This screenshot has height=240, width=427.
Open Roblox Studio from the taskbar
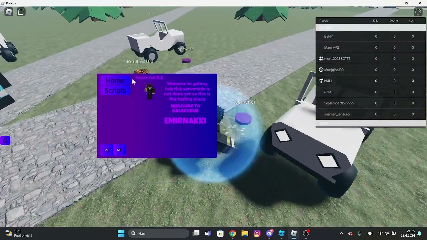(x=282, y=233)
